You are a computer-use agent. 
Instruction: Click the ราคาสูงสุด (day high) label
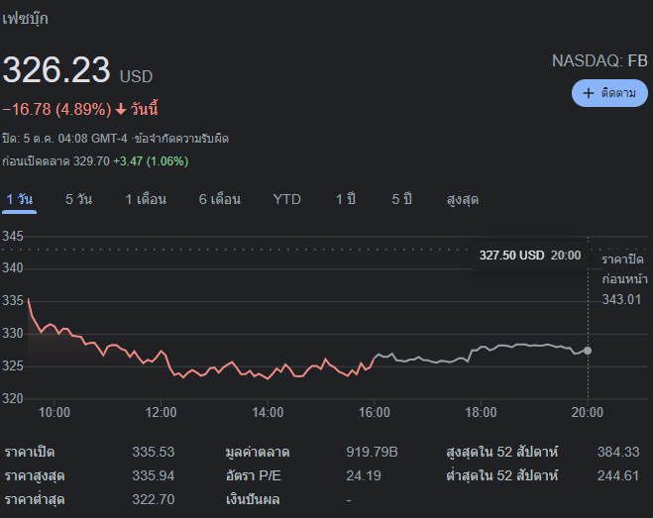click(35, 476)
